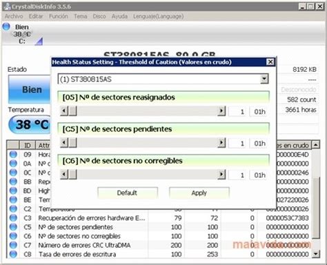327x265 pixels.
Task: Select row Tasa de errores de escritura
Action: coord(159,254)
